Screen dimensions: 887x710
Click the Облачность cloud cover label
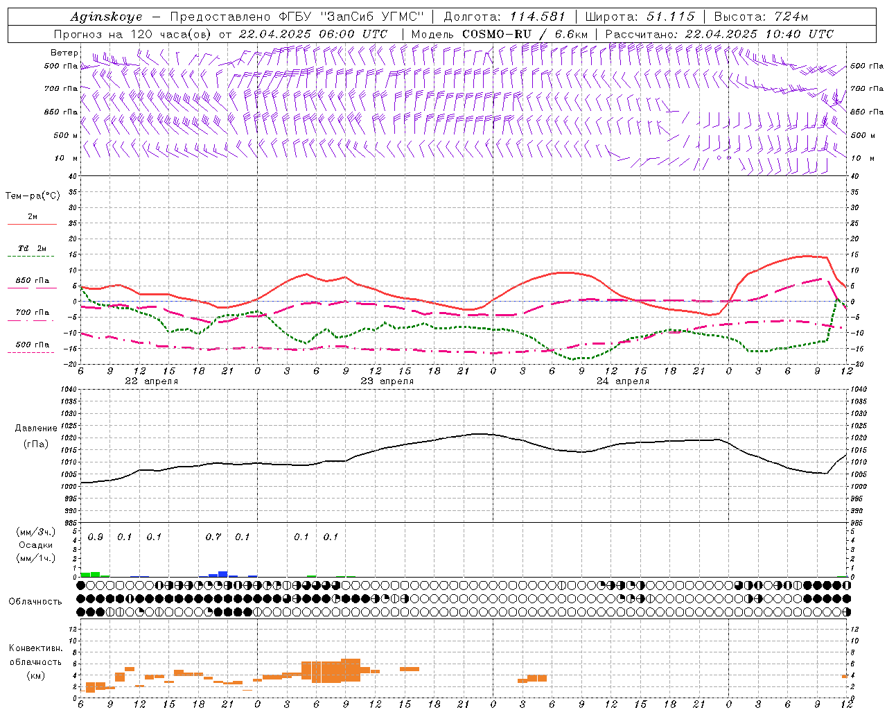(35, 601)
